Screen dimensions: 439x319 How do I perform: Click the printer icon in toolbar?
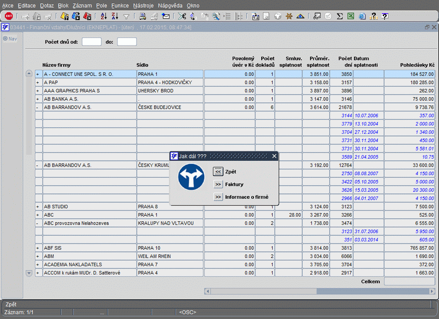(143, 16)
